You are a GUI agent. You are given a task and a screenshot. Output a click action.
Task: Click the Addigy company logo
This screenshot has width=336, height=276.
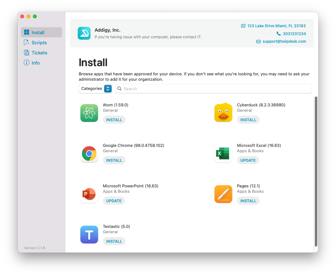[84, 33]
